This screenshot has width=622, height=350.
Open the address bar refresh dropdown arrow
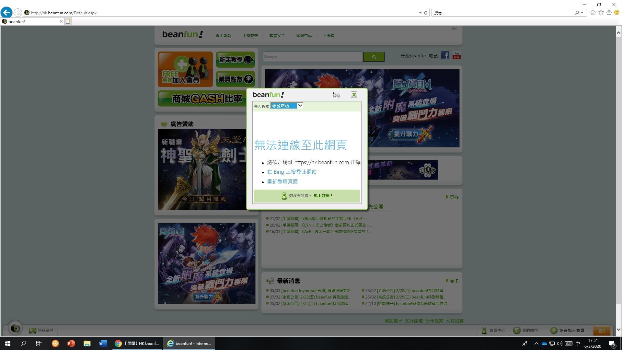420,13
